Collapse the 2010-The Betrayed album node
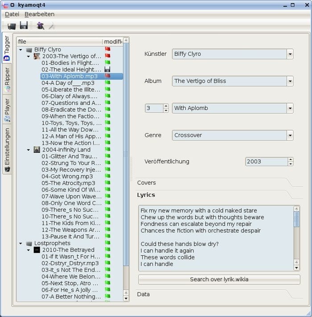Viewport: 312px width, 317px height. (x=29, y=250)
